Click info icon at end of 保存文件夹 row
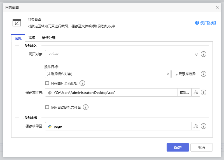 point(204,92)
